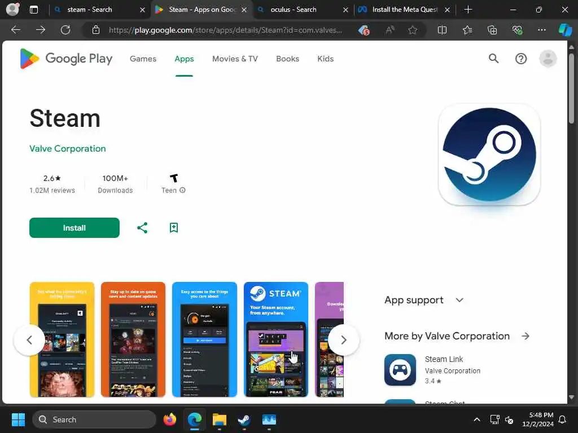Viewport: 578px width, 433px height.
Task: View site information lock icon
Action: point(96,30)
